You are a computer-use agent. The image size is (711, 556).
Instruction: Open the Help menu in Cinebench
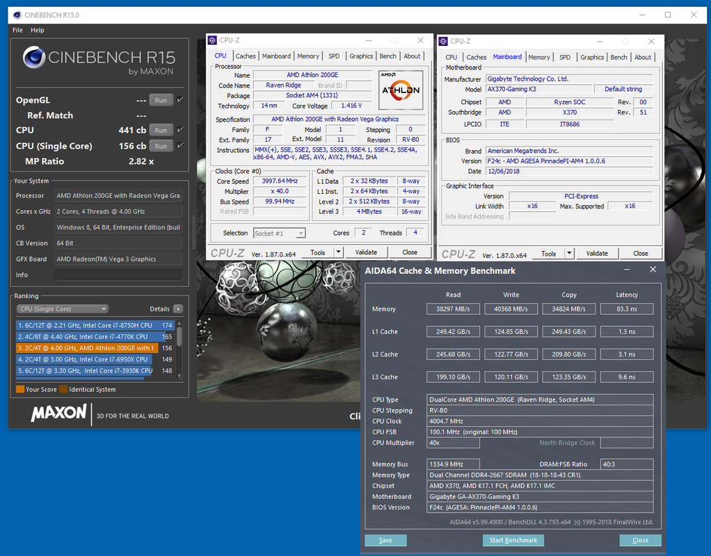[x=37, y=30]
